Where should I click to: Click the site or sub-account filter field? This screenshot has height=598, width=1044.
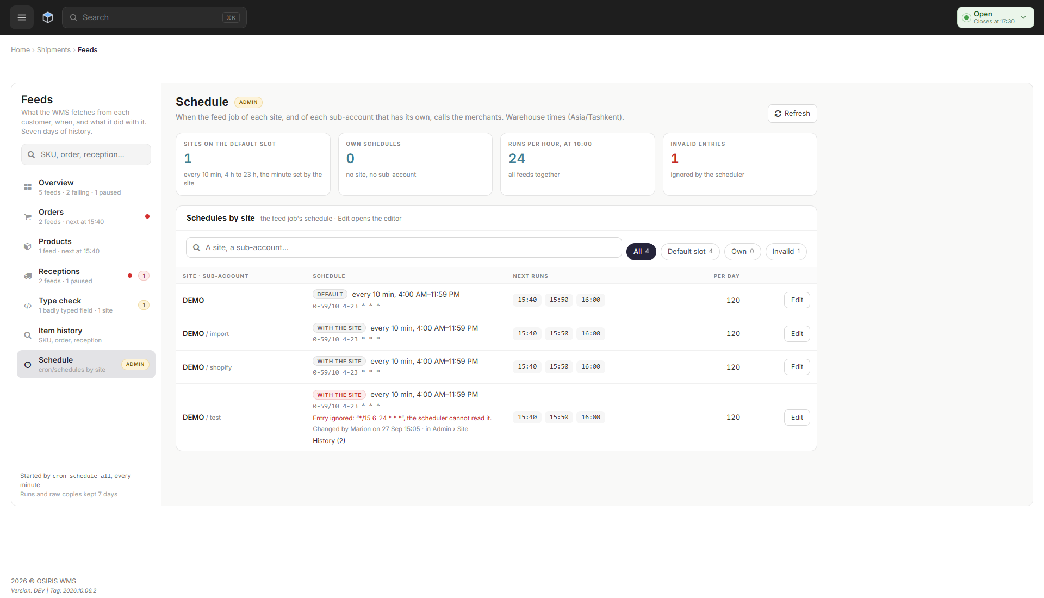coord(403,247)
